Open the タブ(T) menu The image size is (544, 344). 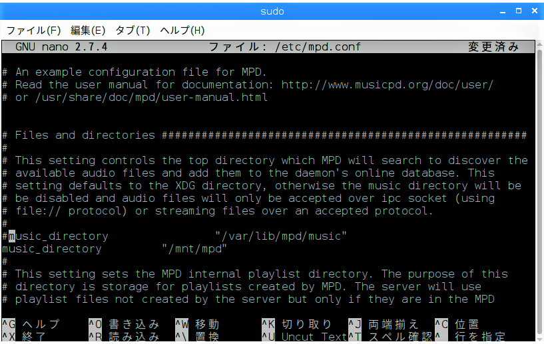pyautogui.click(x=133, y=31)
